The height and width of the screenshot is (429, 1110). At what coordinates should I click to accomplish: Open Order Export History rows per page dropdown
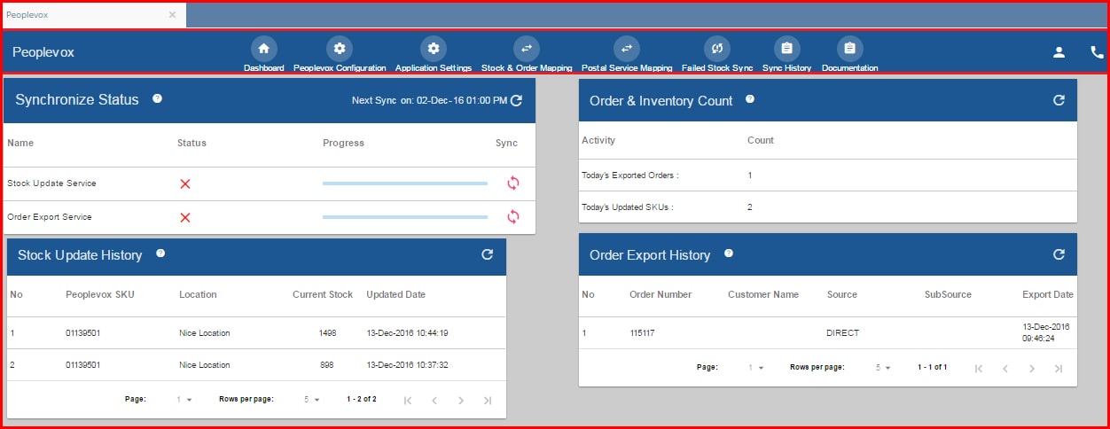point(883,368)
